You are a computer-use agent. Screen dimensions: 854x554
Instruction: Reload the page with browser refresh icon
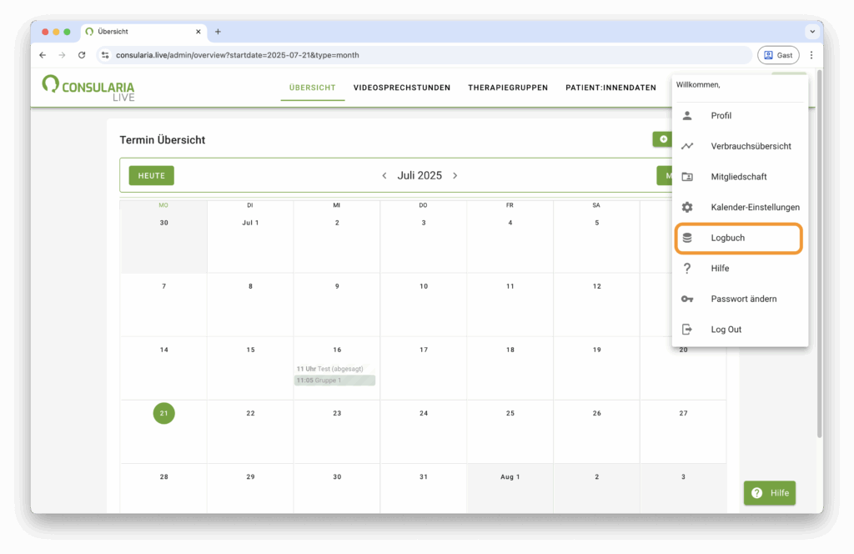[x=82, y=55]
